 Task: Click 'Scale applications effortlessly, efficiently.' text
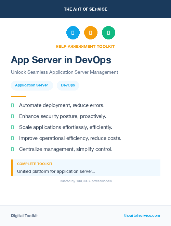(66, 127)
